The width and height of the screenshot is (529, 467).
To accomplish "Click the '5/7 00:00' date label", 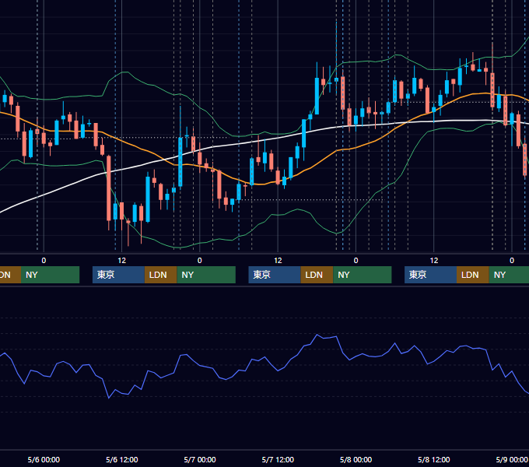I will [x=200, y=459].
